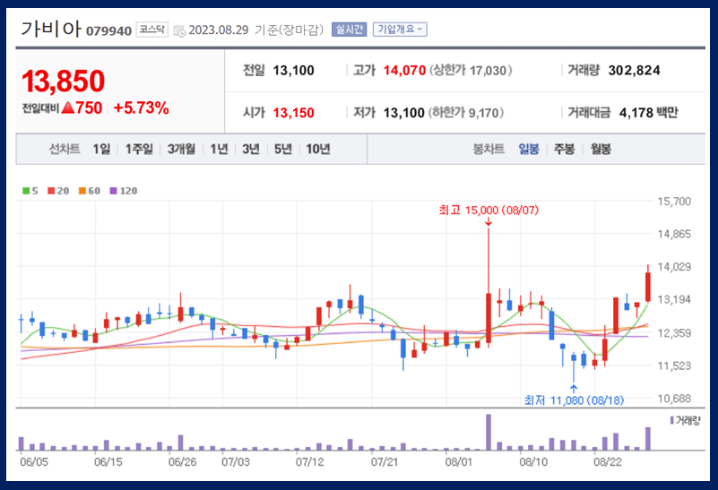This screenshot has width=718, height=490.
Task: Click the 거래대금 value 4,178 백만
Action: tap(648, 113)
